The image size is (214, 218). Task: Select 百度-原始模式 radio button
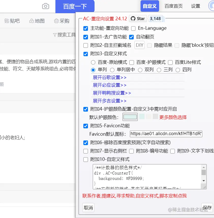pos(93,63)
